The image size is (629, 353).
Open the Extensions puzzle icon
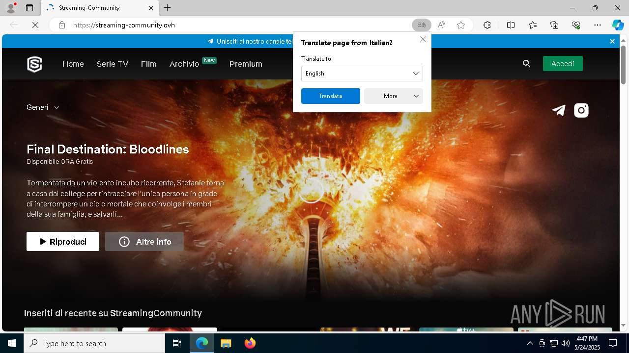click(x=487, y=25)
